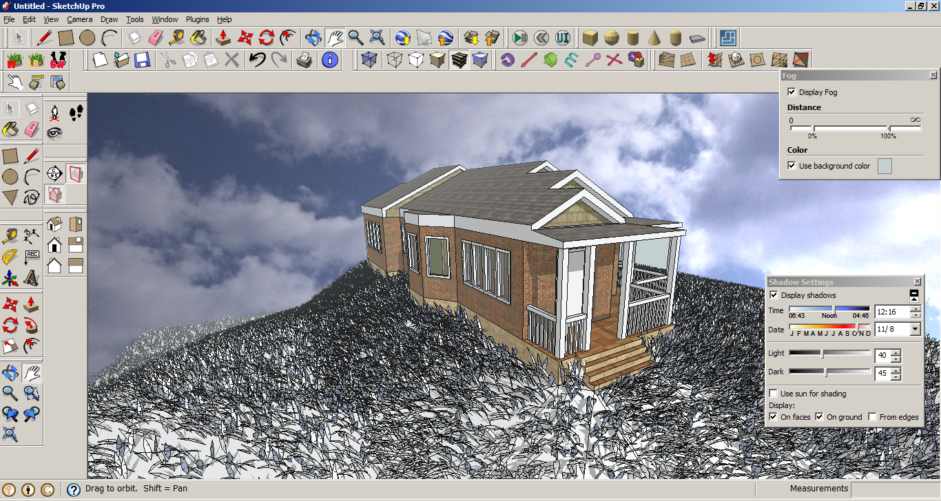
Task: Select the Paint Bucket tool in top toolbar
Action: 198,37
